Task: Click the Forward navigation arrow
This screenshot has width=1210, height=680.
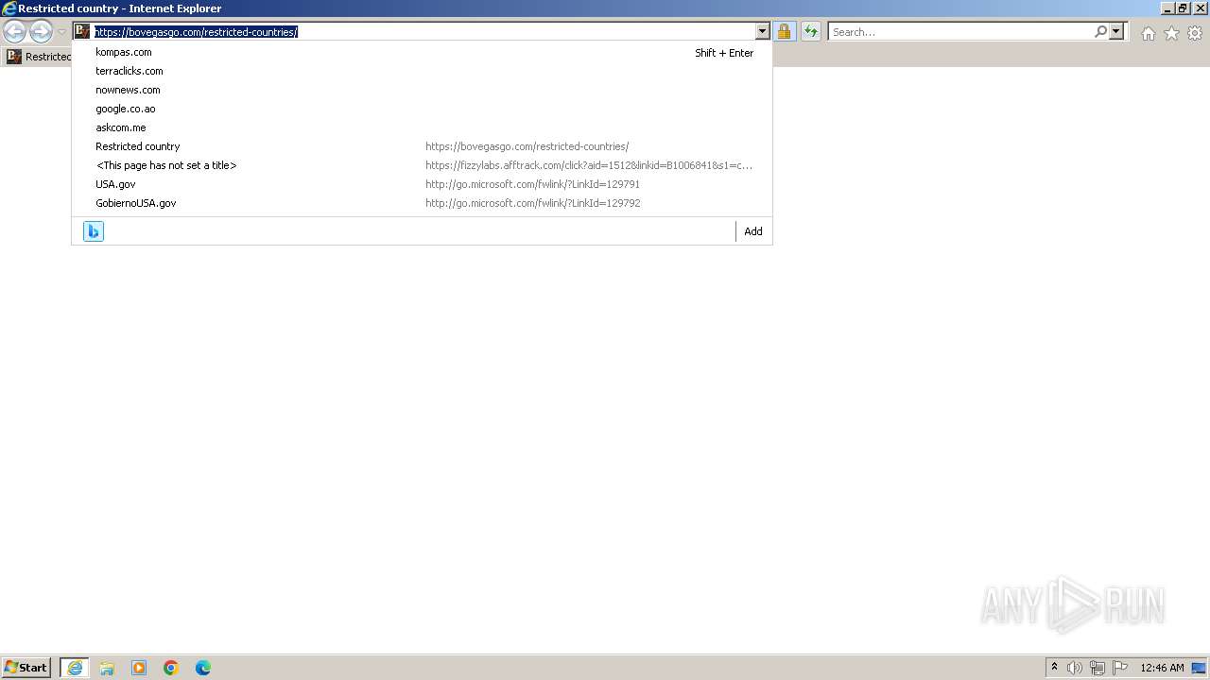Action: pyautogui.click(x=41, y=32)
